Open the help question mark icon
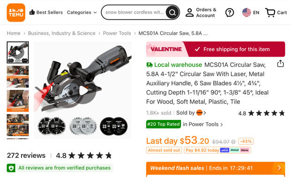The height and width of the screenshot is (177, 291). 230,13
